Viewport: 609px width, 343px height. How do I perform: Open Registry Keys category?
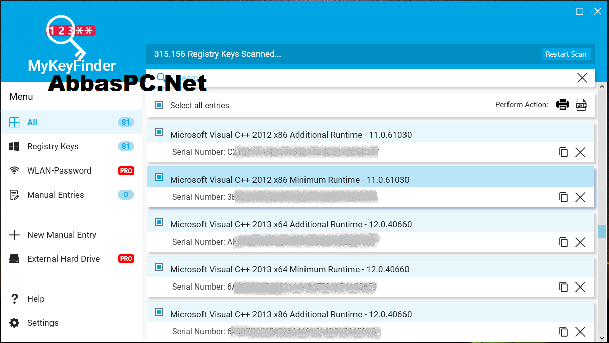[x=71, y=146]
